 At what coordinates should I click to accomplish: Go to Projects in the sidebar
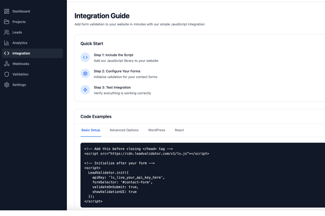pyautogui.click(x=32, y=22)
